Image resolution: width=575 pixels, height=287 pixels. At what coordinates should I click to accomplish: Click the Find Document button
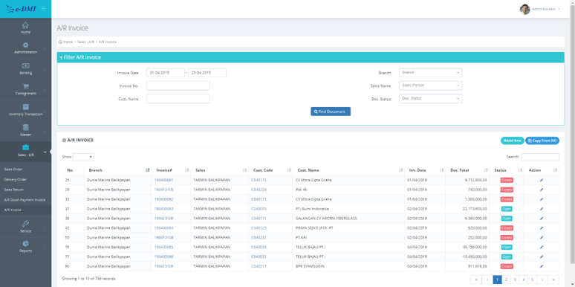coord(331,112)
